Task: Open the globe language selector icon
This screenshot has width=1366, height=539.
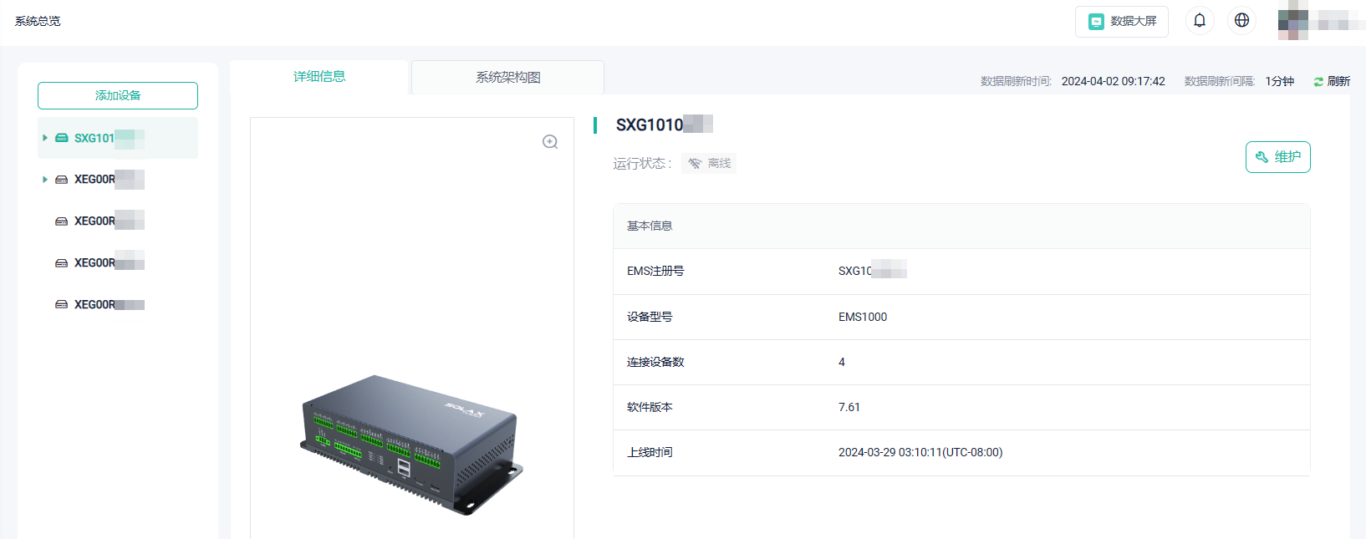Action: (x=1241, y=21)
